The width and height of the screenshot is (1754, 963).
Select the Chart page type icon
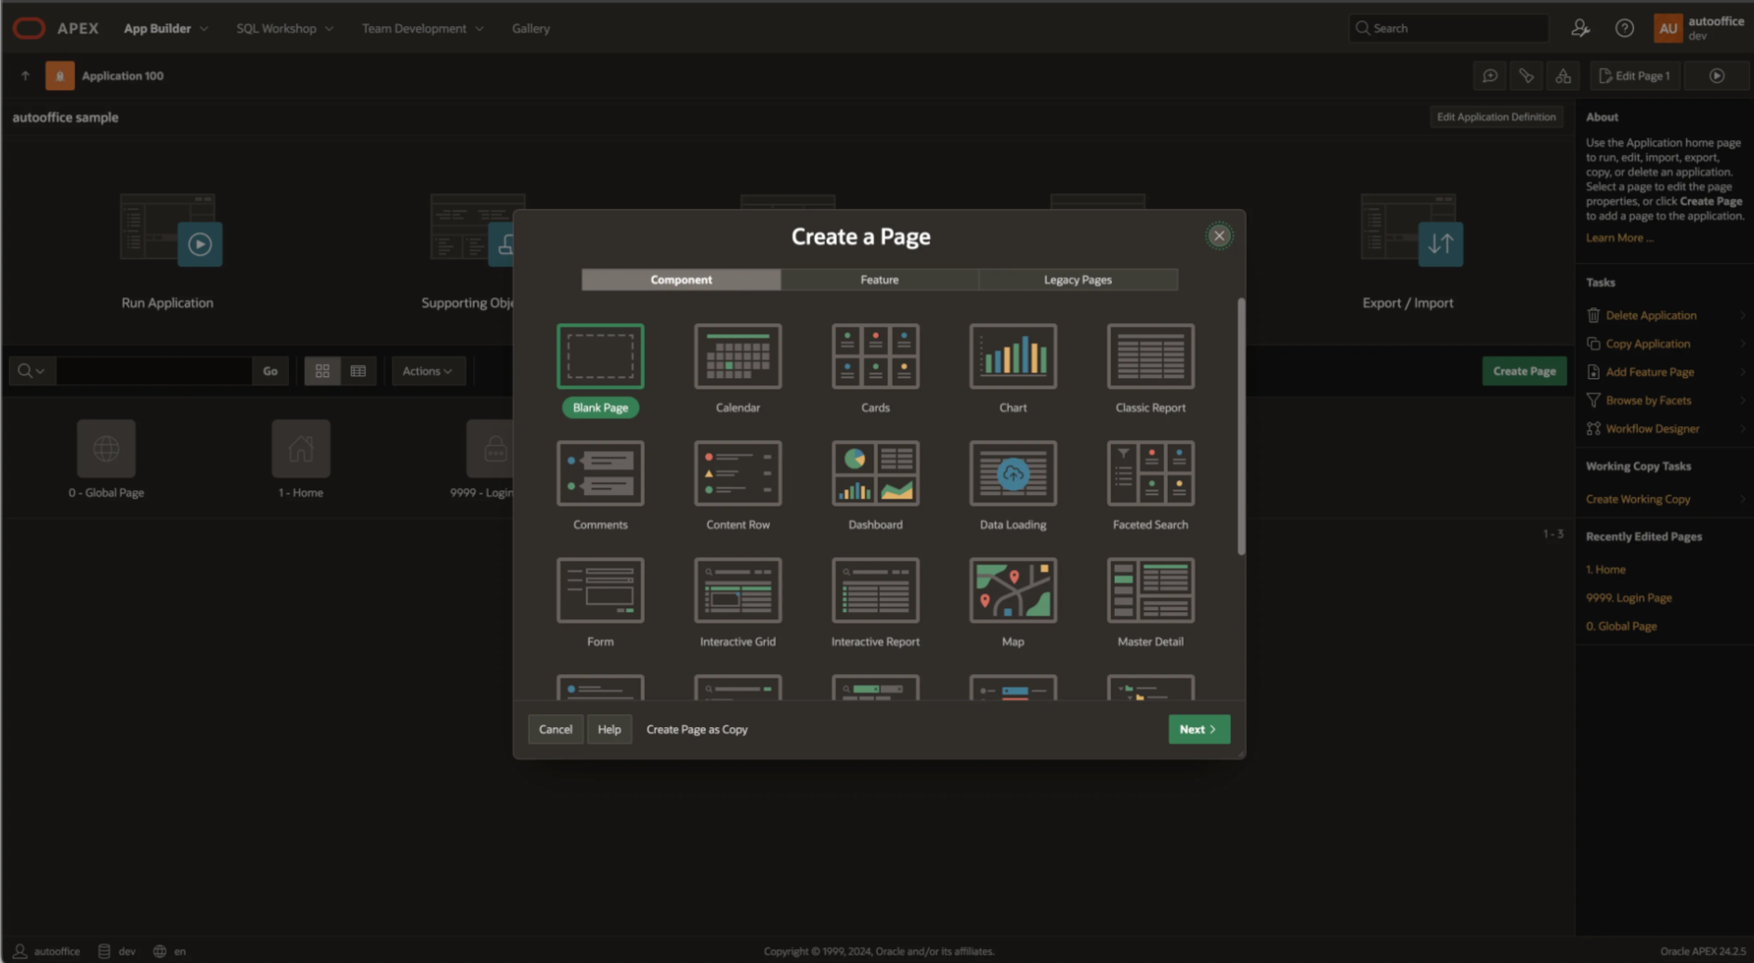click(x=1013, y=356)
